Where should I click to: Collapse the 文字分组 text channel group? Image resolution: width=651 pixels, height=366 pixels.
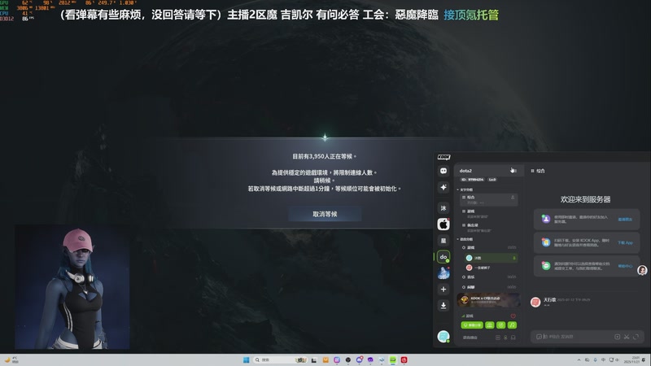[x=465, y=190]
